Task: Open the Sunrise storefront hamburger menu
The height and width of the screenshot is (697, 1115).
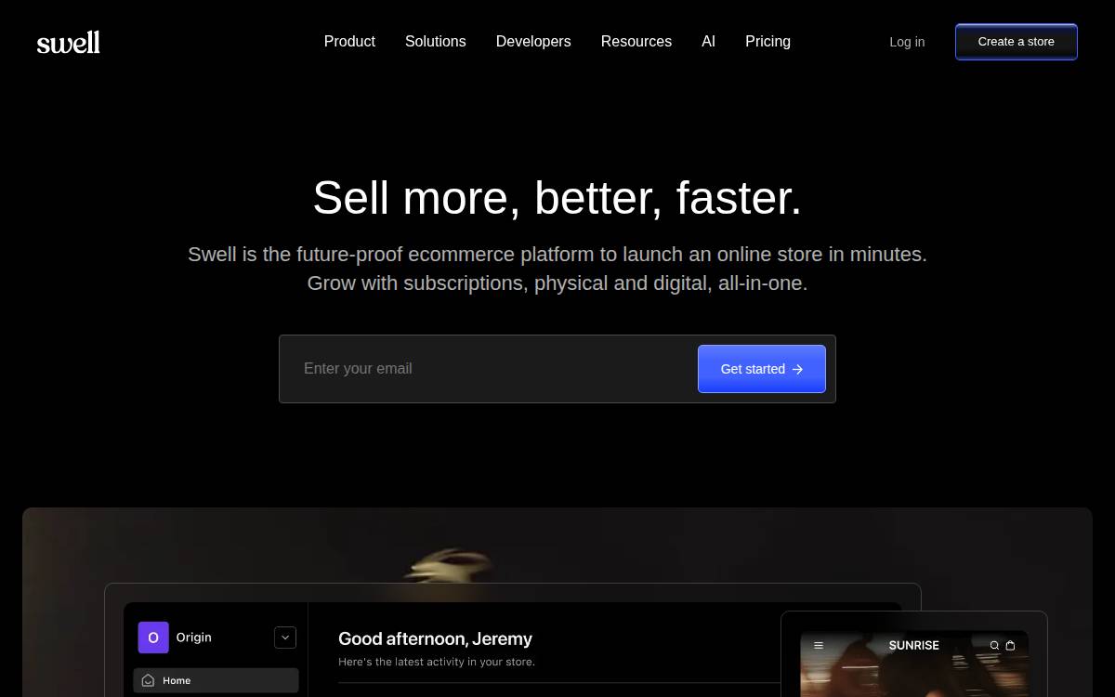Action: (x=819, y=645)
